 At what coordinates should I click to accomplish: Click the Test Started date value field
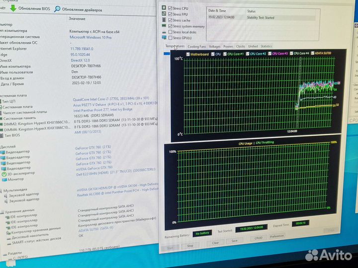(252, 228)
